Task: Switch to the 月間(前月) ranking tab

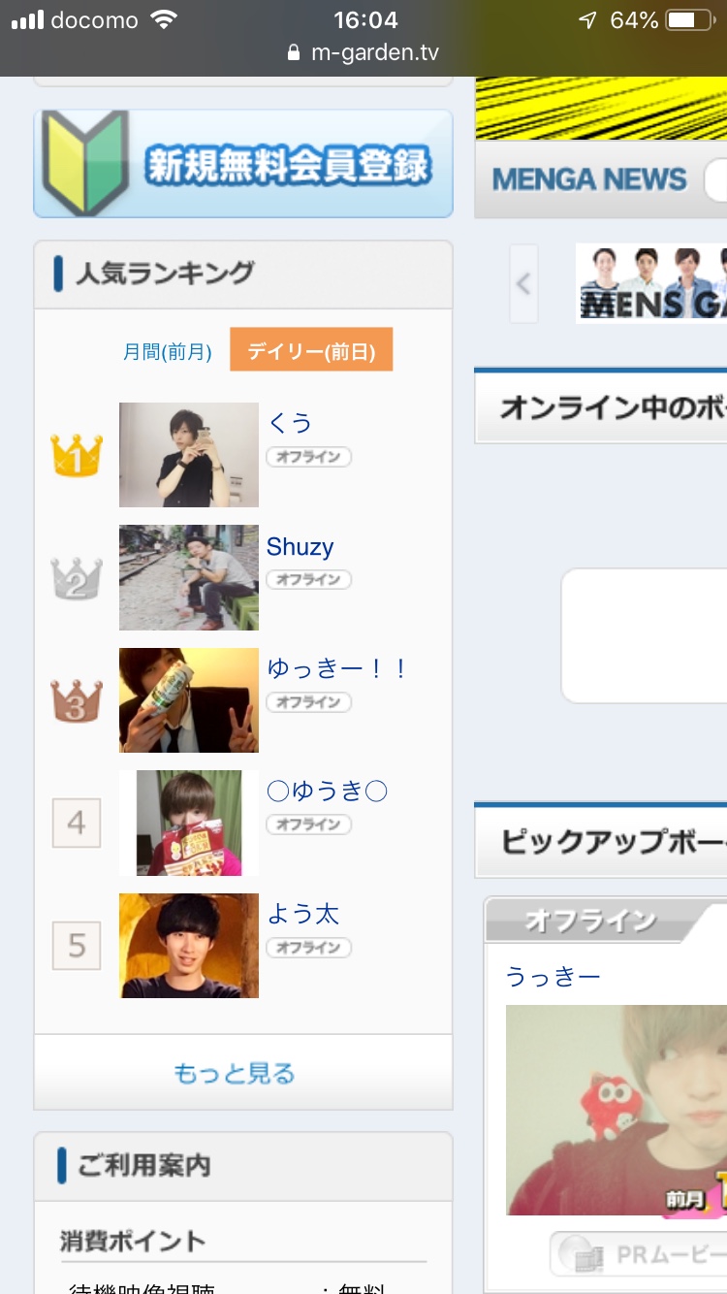Action: click(168, 351)
